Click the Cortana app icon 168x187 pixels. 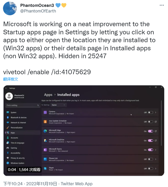(45, 112)
